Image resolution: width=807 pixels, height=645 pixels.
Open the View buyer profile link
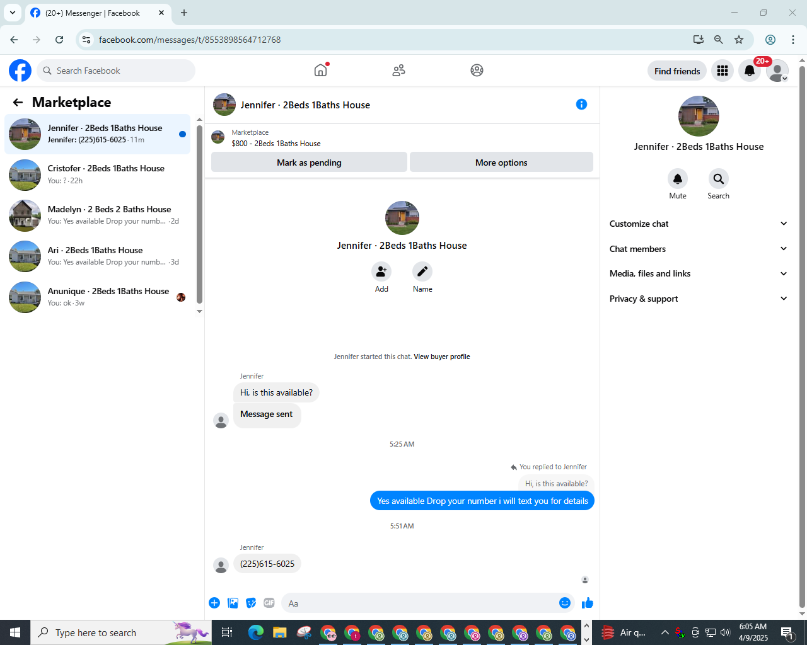[442, 357]
